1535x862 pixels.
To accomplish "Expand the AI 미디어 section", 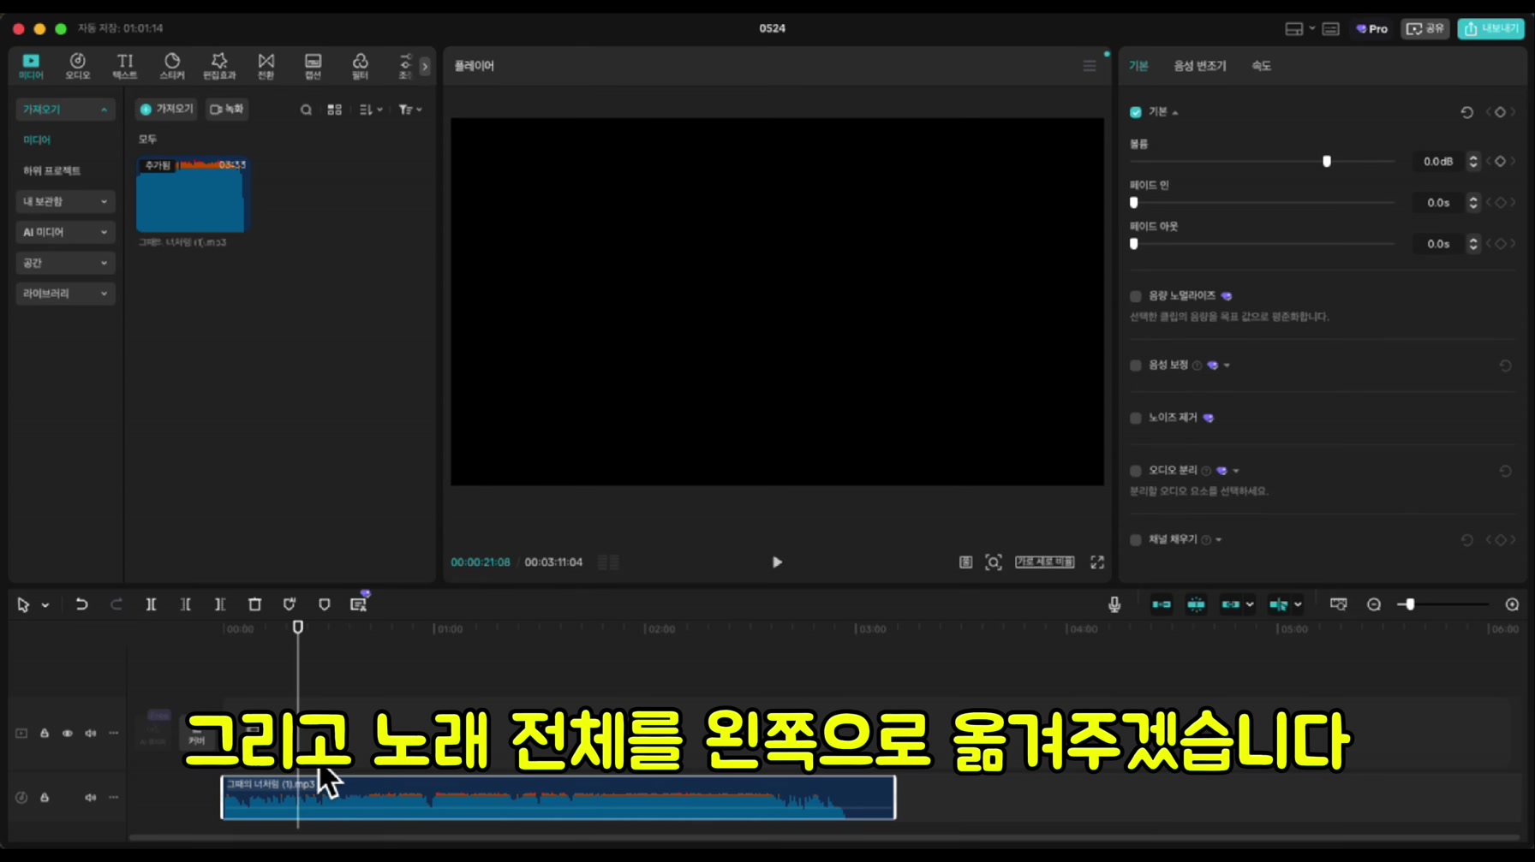I will (x=65, y=232).
